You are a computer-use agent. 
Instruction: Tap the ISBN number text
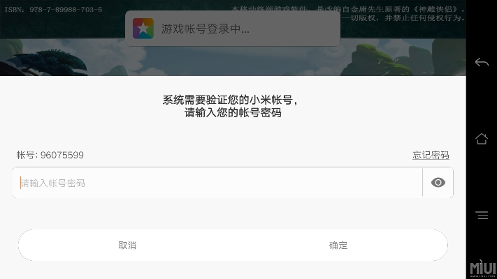point(53,10)
